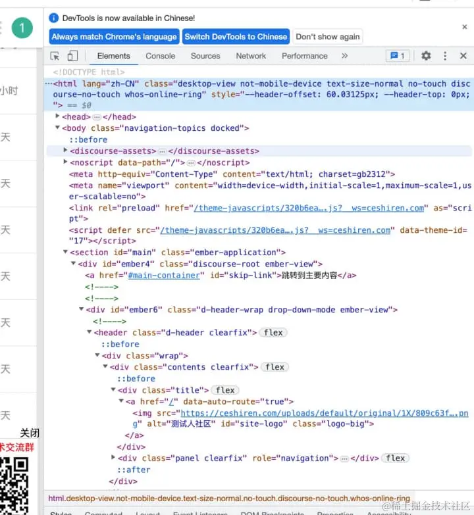Open DevTools settings gear

pyautogui.click(x=426, y=55)
